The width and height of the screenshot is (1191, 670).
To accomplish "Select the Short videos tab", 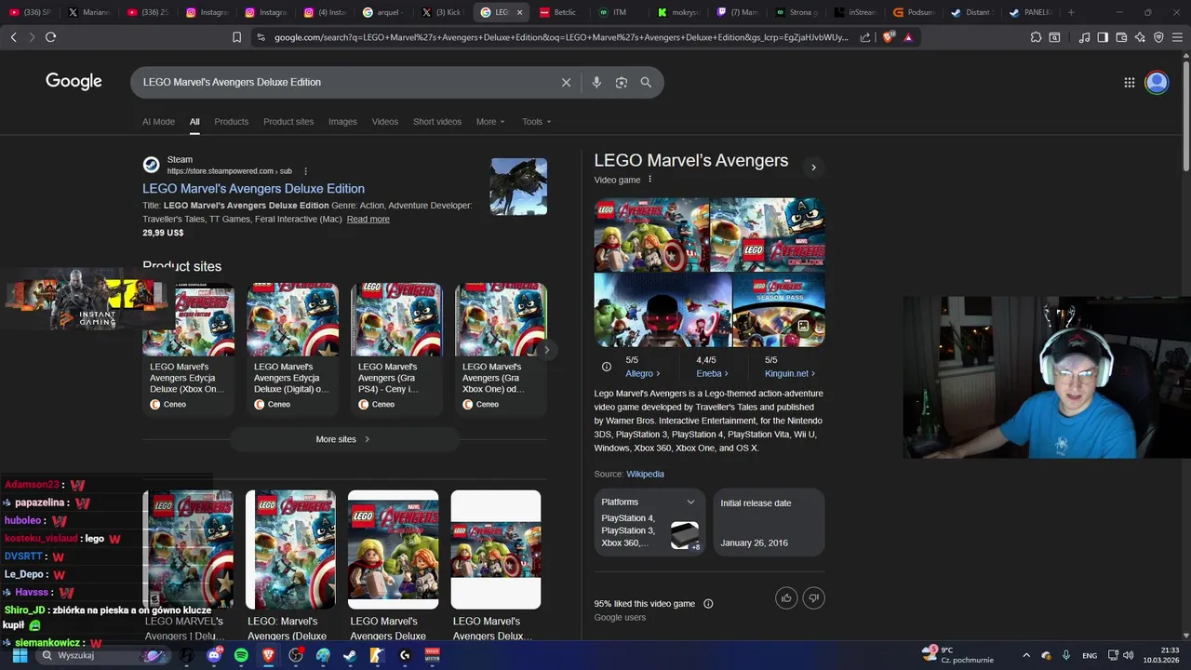I will click(x=437, y=122).
